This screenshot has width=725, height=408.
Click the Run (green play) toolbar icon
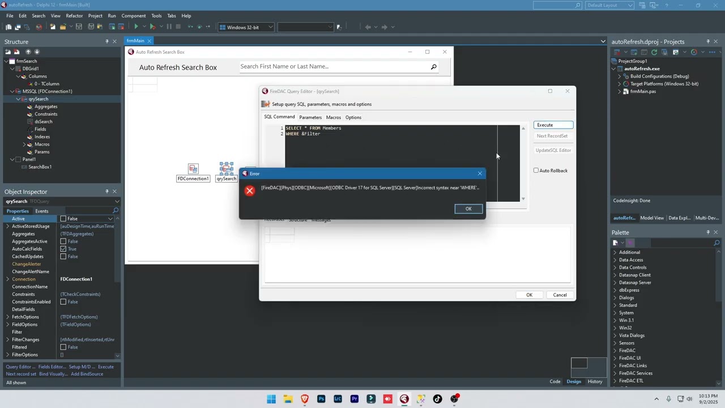pos(136,27)
